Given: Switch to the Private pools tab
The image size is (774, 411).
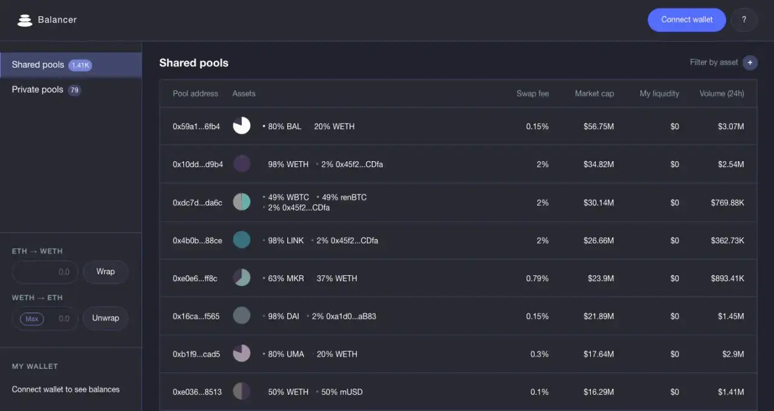Looking at the screenshot, I should coord(37,89).
